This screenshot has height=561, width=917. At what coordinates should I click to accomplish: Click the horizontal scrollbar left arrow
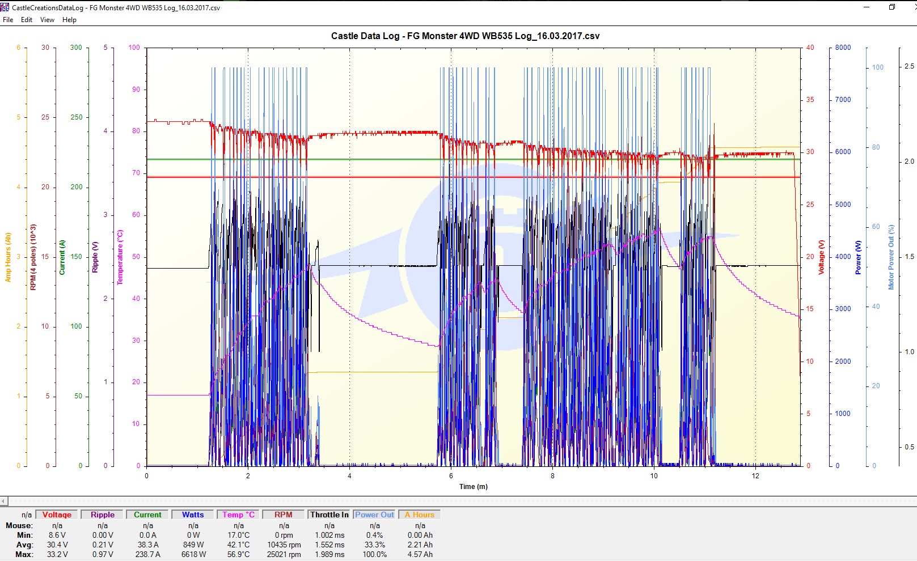(x=3, y=501)
